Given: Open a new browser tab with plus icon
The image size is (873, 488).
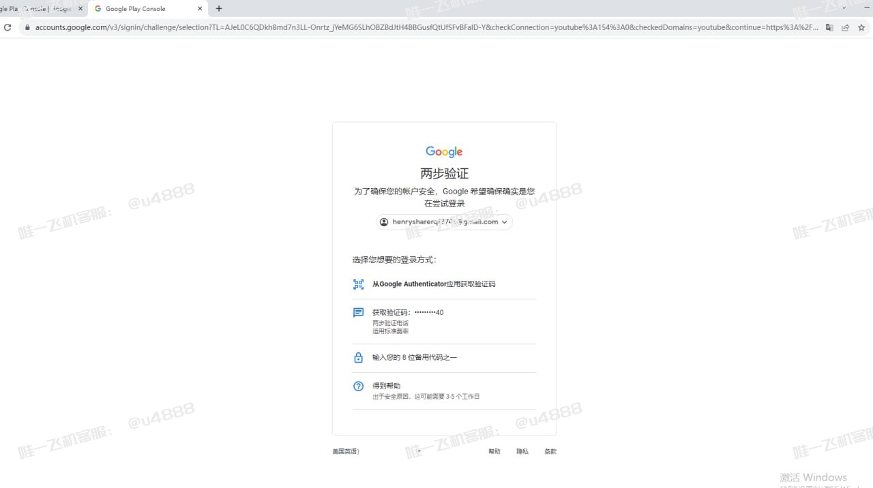Looking at the screenshot, I should tap(218, 8).
